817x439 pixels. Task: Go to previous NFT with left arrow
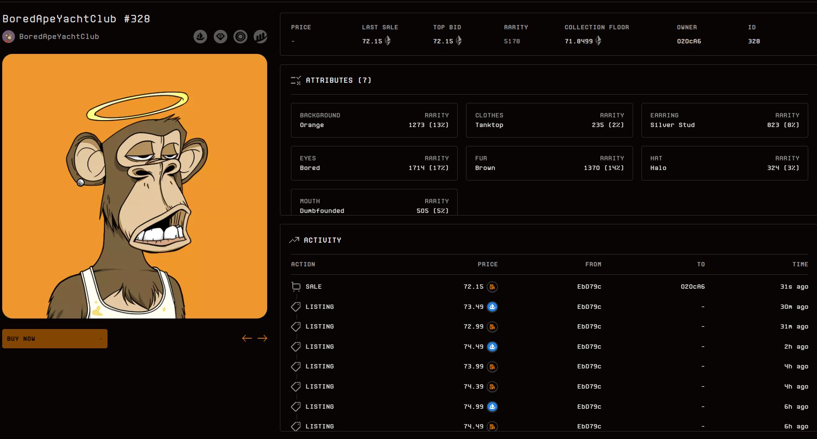click(x=247, y=338)
